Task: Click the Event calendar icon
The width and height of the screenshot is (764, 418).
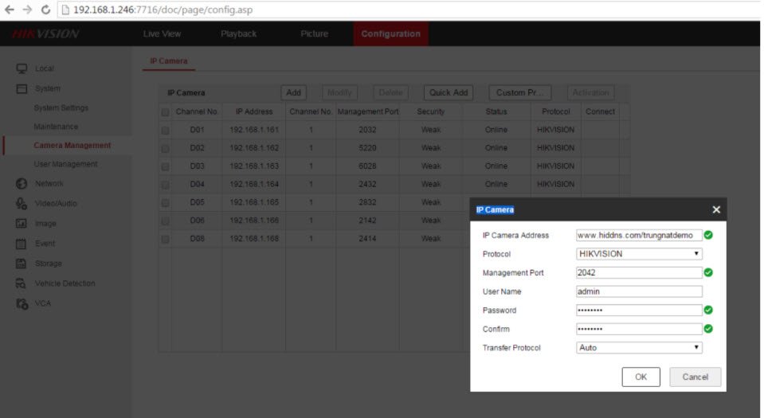Action: 22,244
